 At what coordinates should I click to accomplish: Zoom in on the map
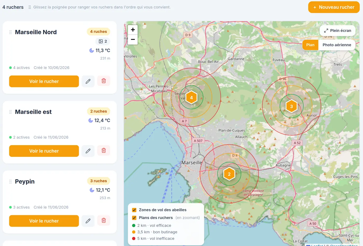(x=133, y=30)
